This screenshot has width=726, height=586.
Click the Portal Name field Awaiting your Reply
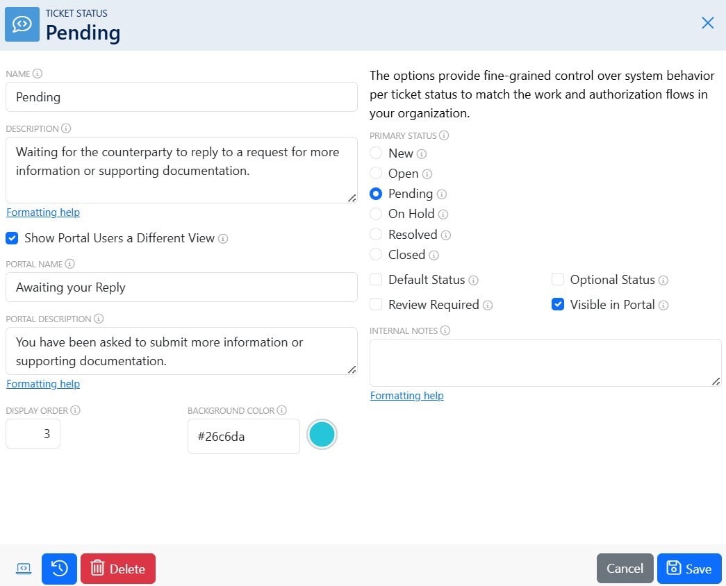click(181, 287)
